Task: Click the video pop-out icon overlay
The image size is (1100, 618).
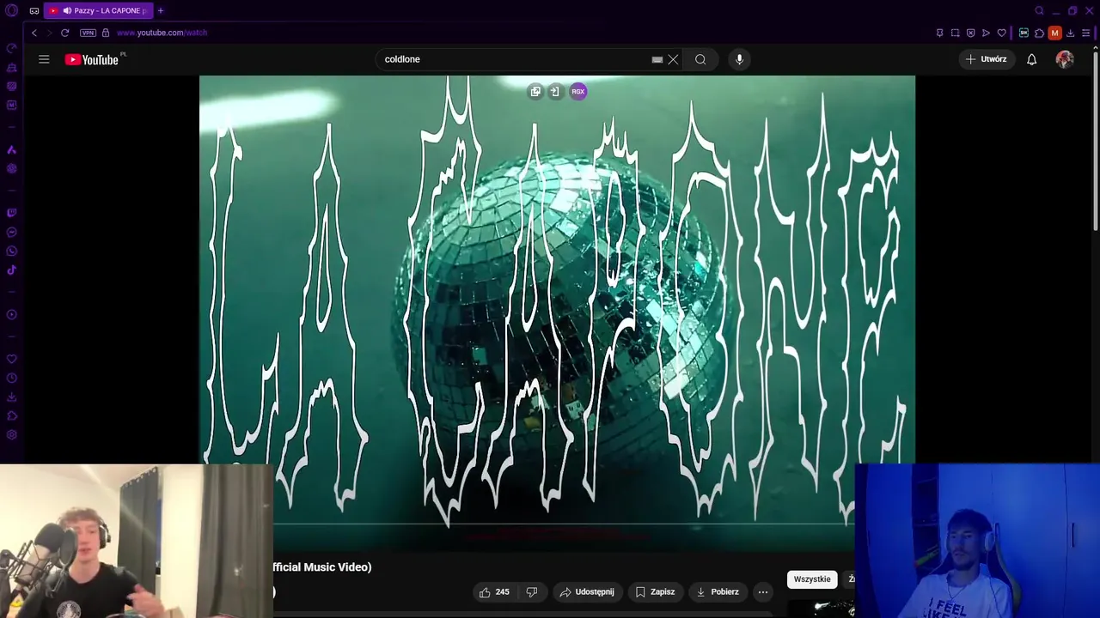Action: pyautogui.click(x=535, y=91)
